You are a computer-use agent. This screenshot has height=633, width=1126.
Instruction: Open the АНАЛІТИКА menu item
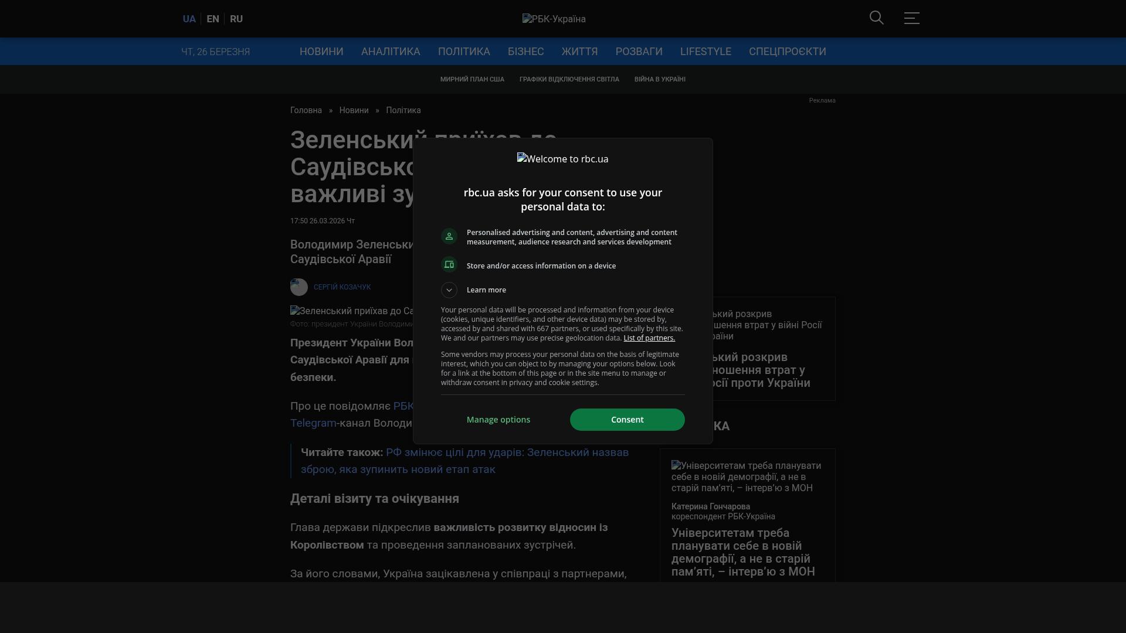pos(391,52)
